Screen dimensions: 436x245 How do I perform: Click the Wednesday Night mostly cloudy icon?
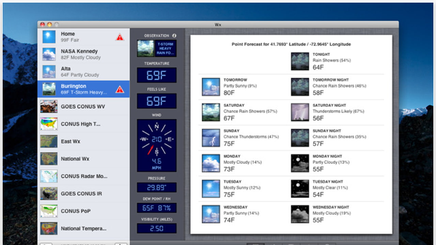tap(300, 214)
